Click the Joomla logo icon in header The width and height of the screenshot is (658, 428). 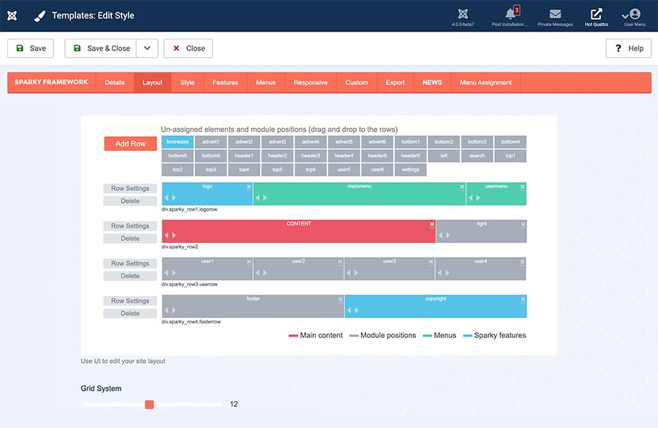(x=12, y=15)
